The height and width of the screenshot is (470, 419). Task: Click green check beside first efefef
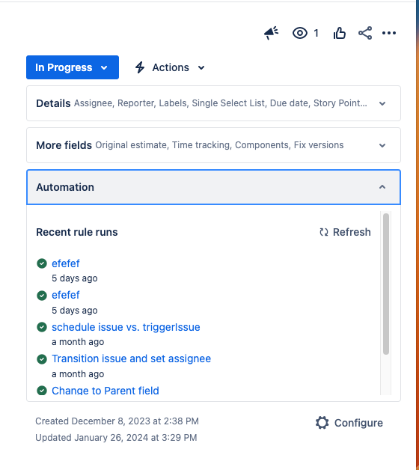point(42,263)
